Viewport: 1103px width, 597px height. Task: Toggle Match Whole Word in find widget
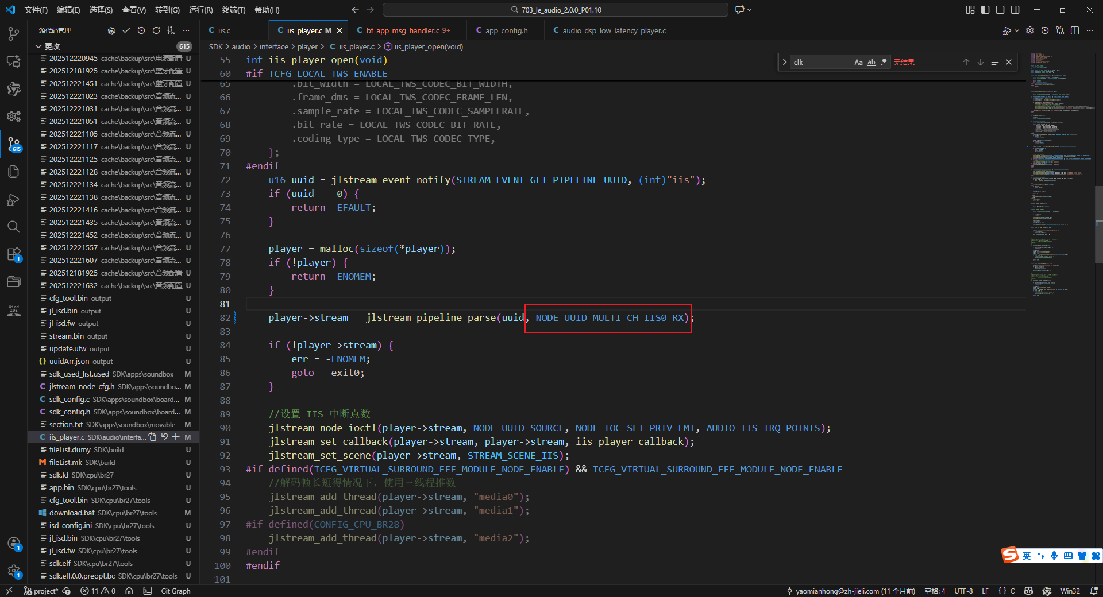coord(871,62)
